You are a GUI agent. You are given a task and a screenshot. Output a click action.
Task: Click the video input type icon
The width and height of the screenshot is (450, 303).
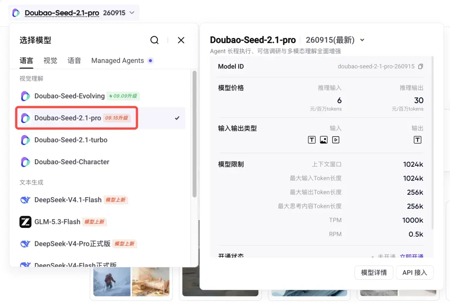336,140
